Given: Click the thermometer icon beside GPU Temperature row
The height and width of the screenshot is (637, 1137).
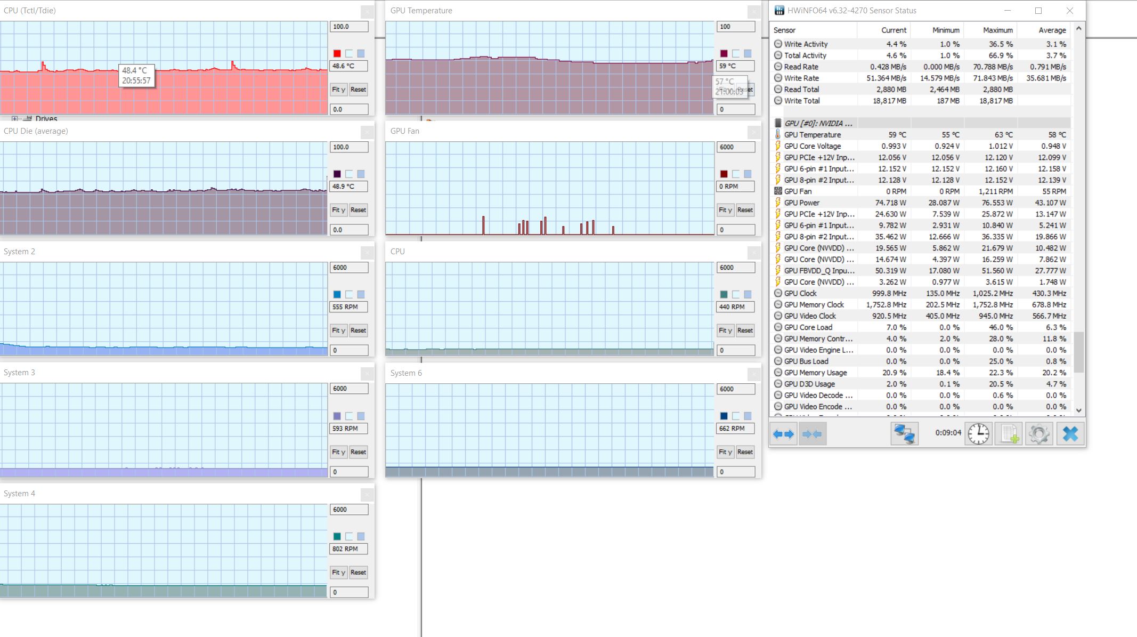Looking at the screenshot, I should click(x=778, y=135).
